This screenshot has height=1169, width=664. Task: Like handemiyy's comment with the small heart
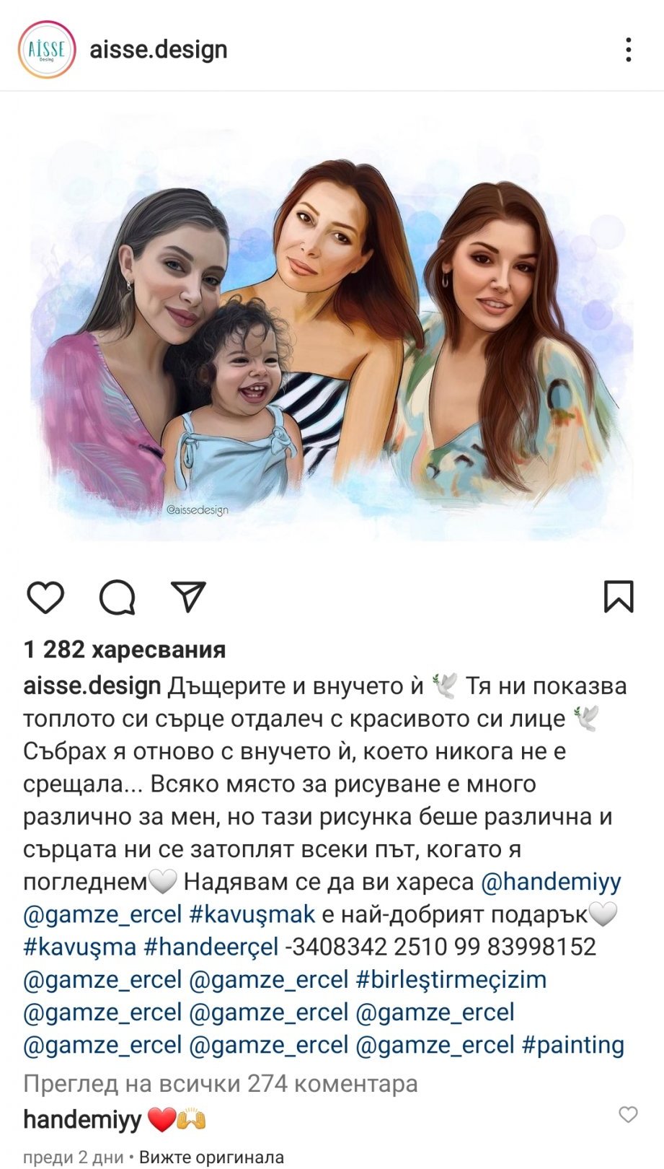[629, 1114]
